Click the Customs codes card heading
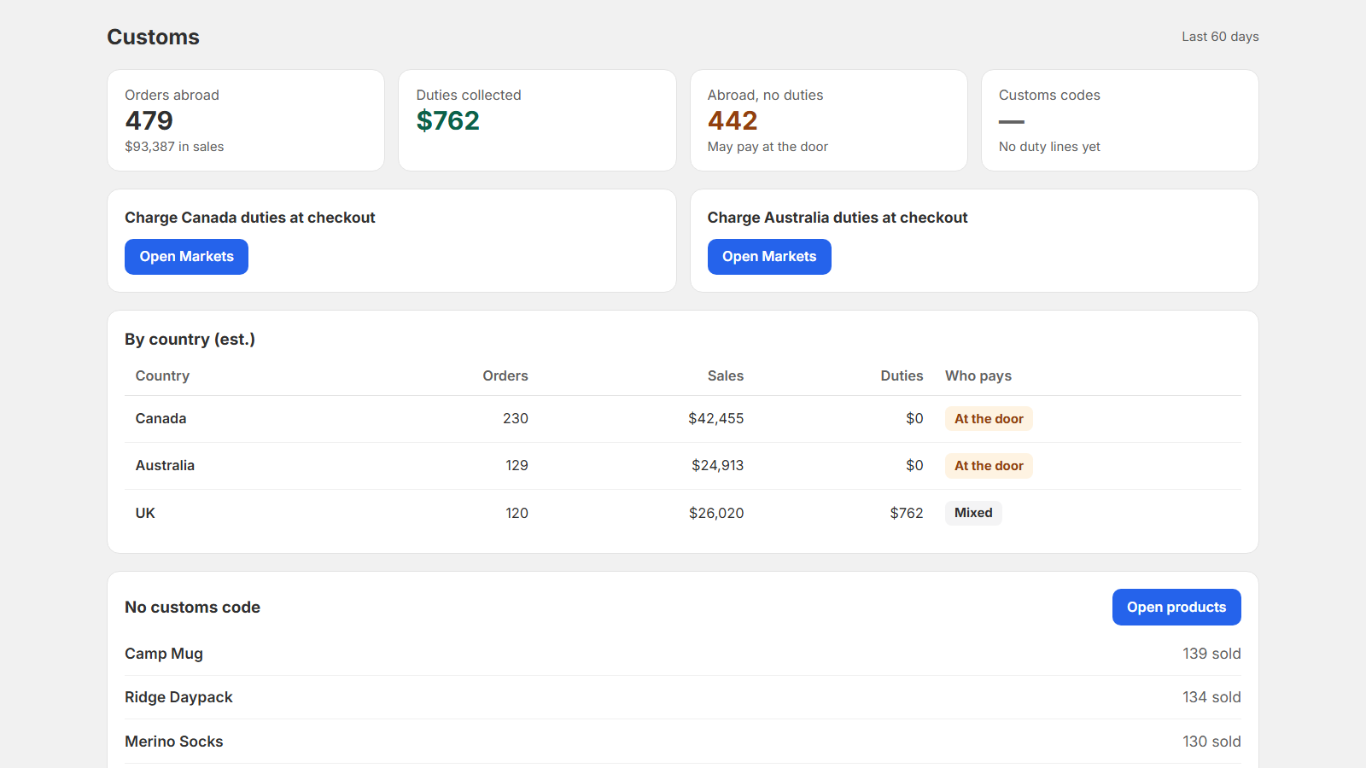Image resolution: width=1366 pixels, height=768 pixels. pos(1049,95)
